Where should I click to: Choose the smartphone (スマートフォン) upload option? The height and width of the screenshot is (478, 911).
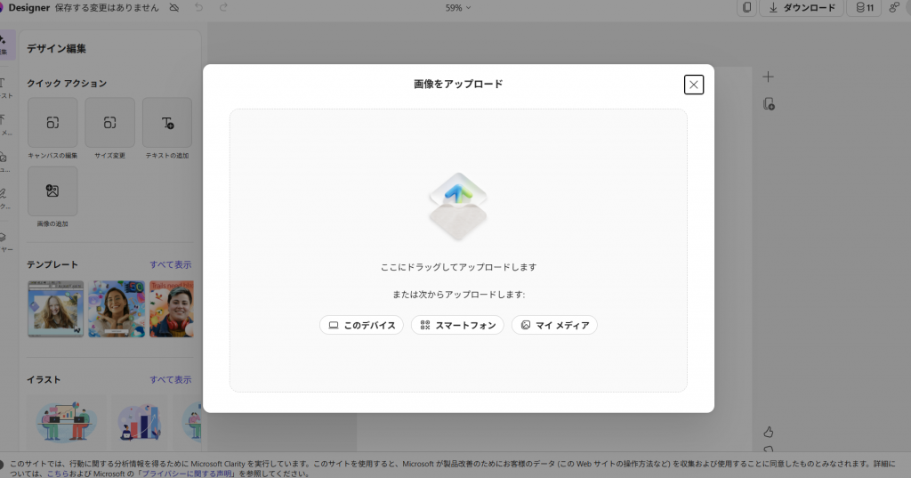(x=457, y=325)
